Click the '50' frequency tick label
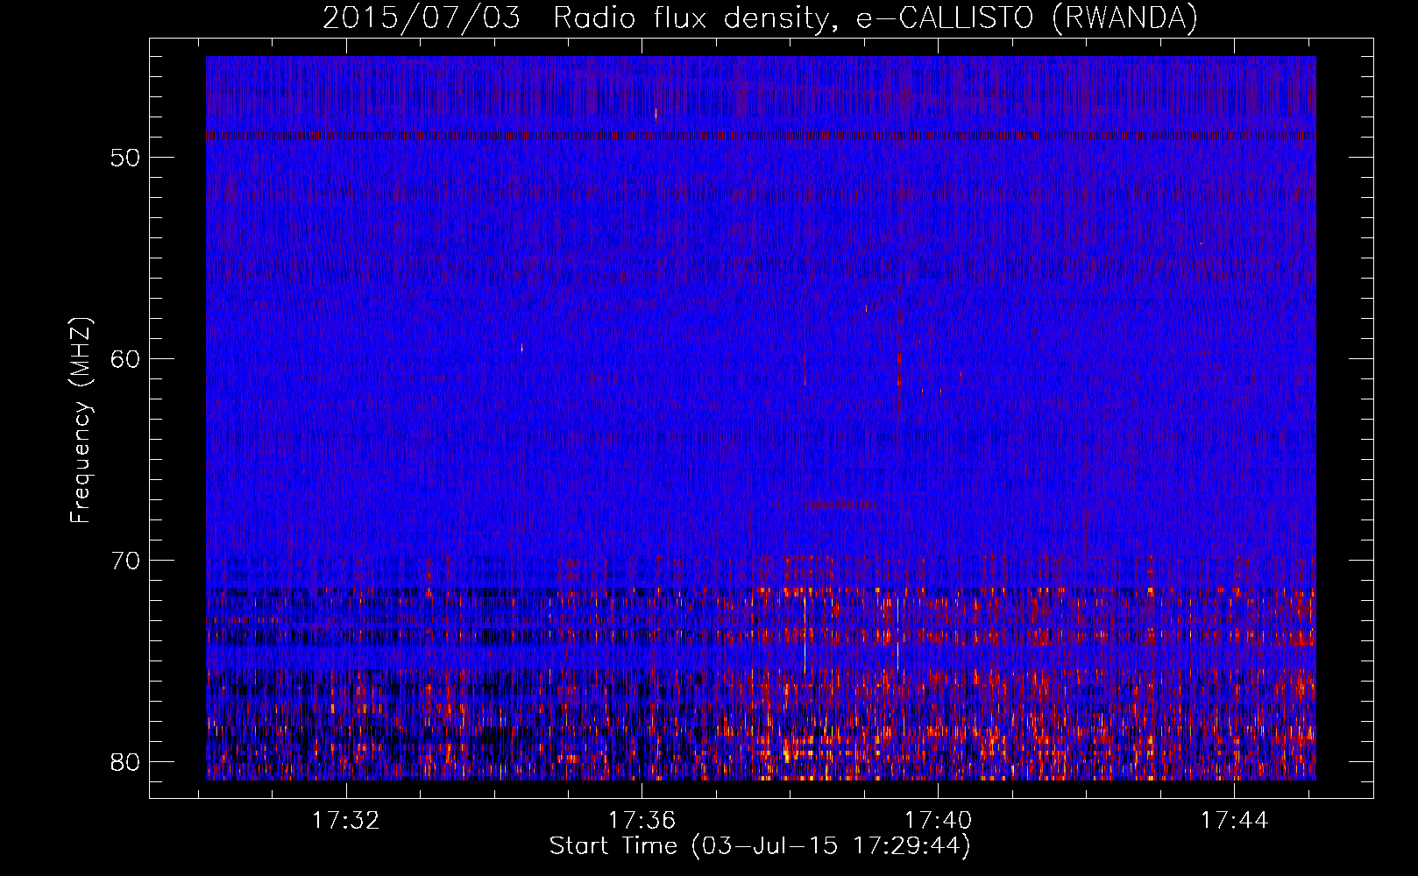1418x876 pixels. pos(126,159)
